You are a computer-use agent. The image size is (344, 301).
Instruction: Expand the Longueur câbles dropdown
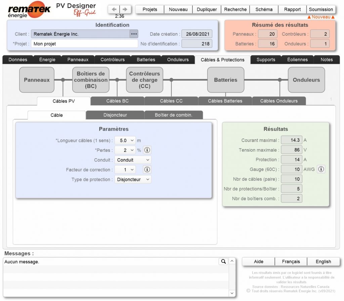pos(125,140)
